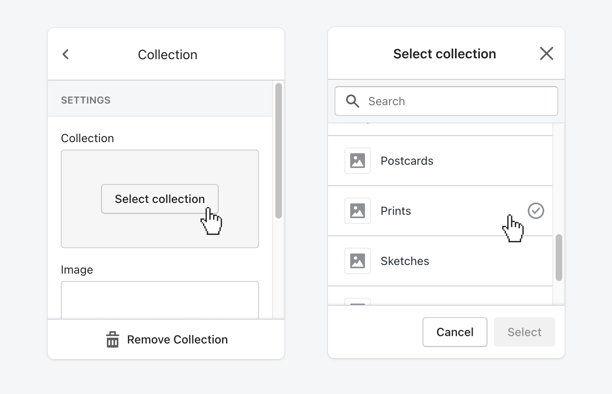Screen dimensions: 612x394
Task: Click the trash can icon beside Remove Collection
Action: (113, 339)
